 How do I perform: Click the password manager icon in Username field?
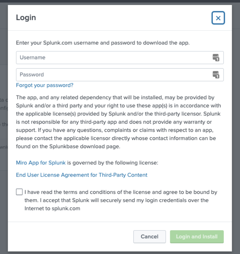[216, 58]
